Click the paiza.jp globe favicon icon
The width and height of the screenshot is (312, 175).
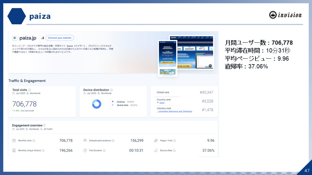pyautogui.click(x=15, y=38)
